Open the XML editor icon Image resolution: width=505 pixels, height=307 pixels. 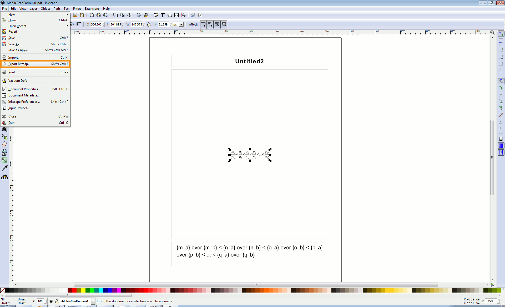176,16
